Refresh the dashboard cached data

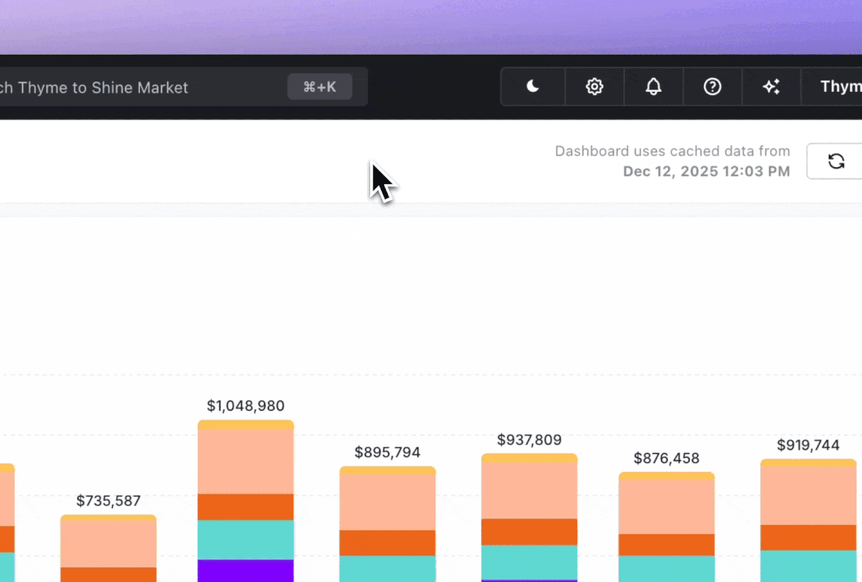pyautogui.click(x=835, y=161)
